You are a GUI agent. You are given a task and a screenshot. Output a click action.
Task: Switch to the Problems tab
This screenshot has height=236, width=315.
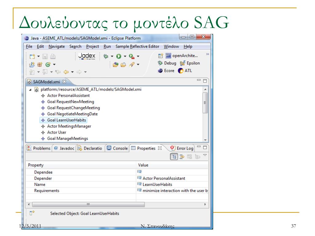(39, 148)
